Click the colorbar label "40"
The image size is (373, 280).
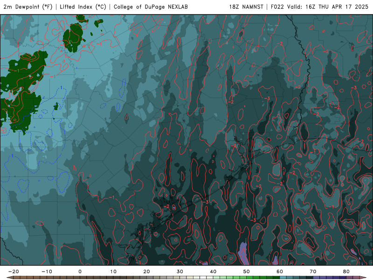tap(213, 272)
